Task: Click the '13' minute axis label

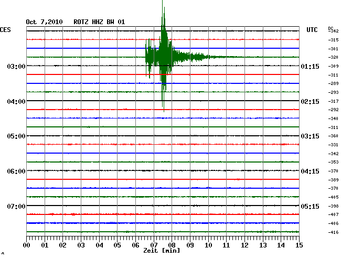Action: [x=263, y=245]
